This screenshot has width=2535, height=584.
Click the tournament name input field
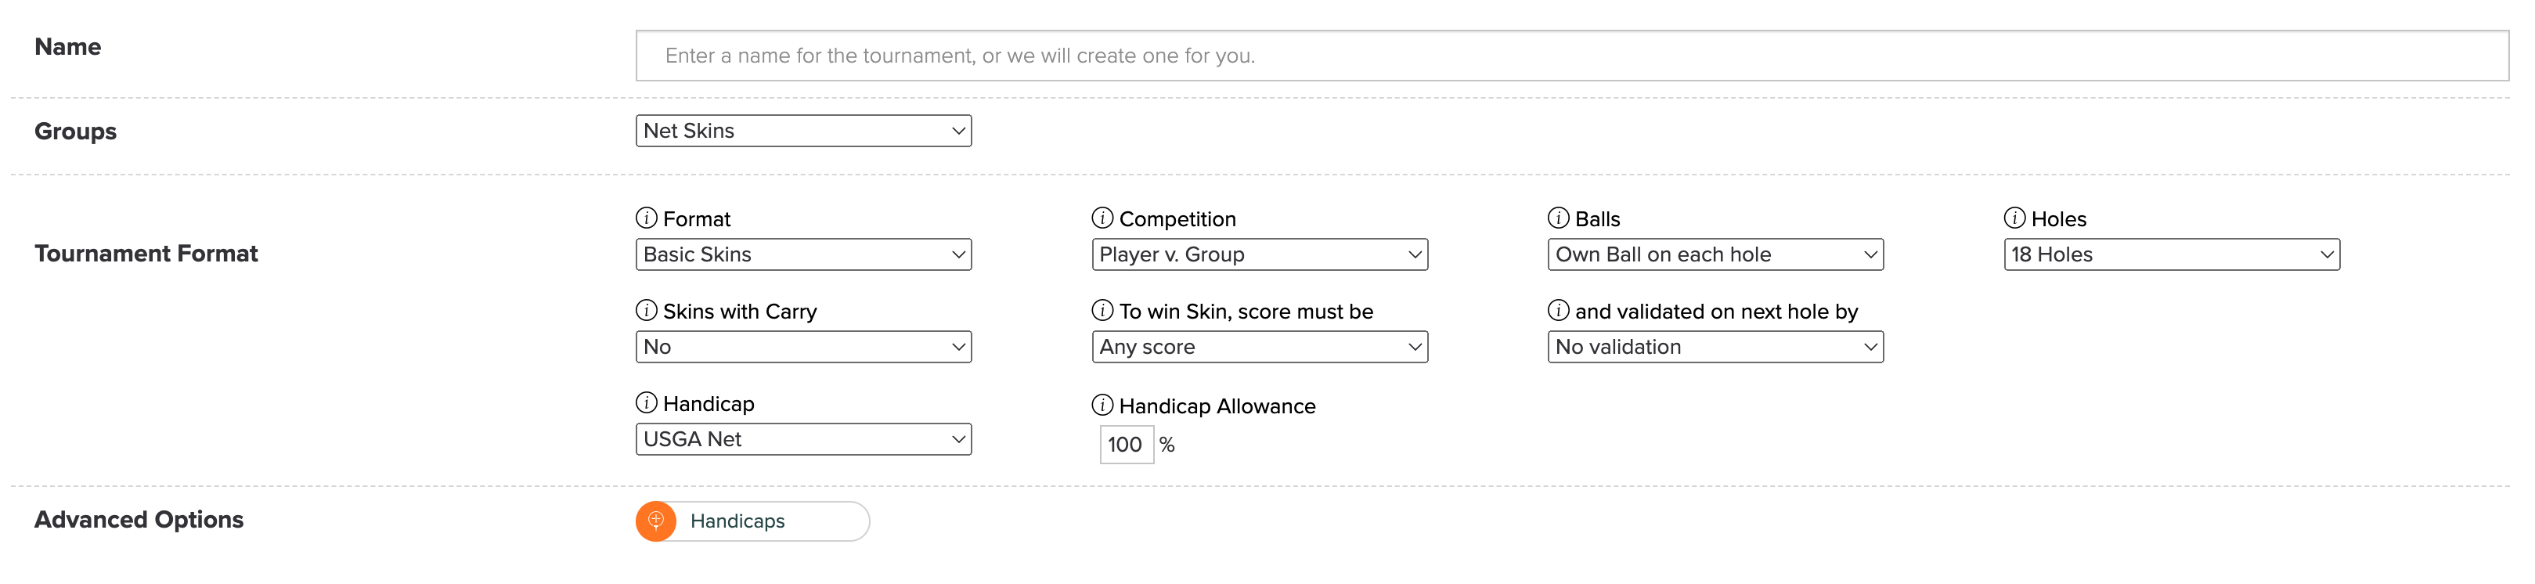[1571, 56]
